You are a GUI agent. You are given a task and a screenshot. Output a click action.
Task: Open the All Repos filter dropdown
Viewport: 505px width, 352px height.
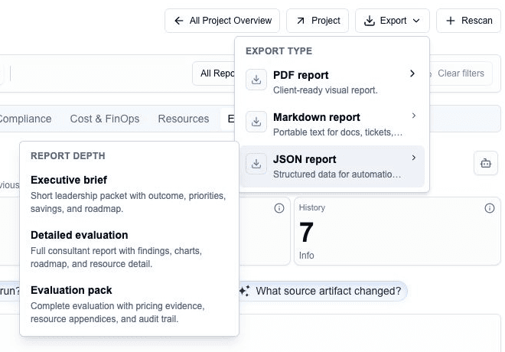pos(213,73)
